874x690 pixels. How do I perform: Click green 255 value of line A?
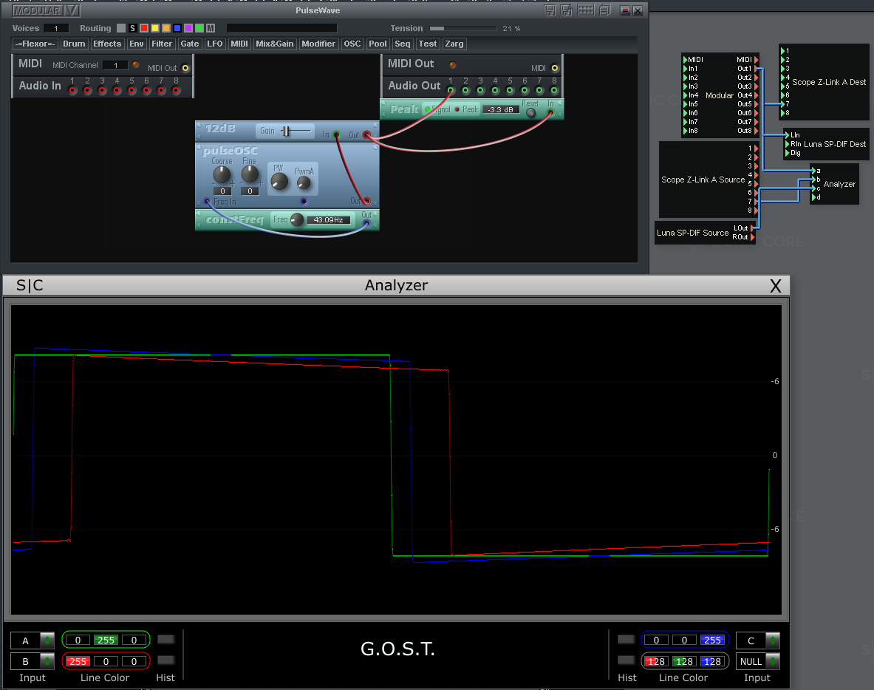[106, 641]
